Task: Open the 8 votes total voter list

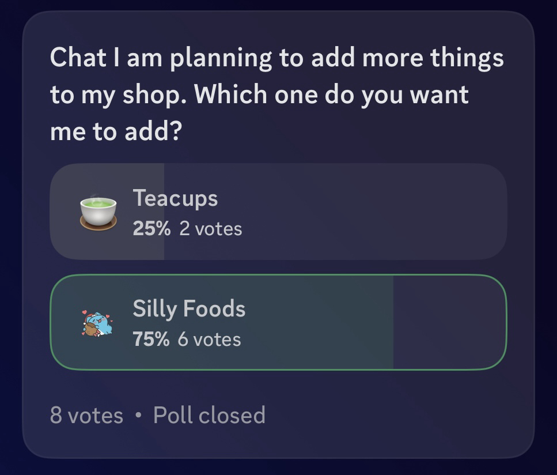Action: (x=86, y=415)
